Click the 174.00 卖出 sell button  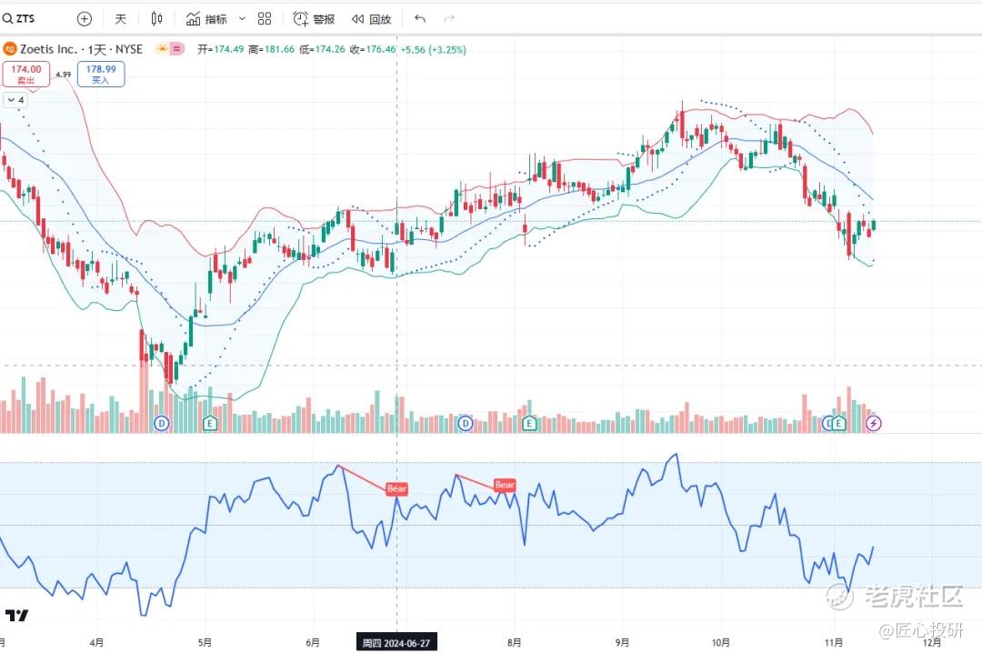[25, 74]
